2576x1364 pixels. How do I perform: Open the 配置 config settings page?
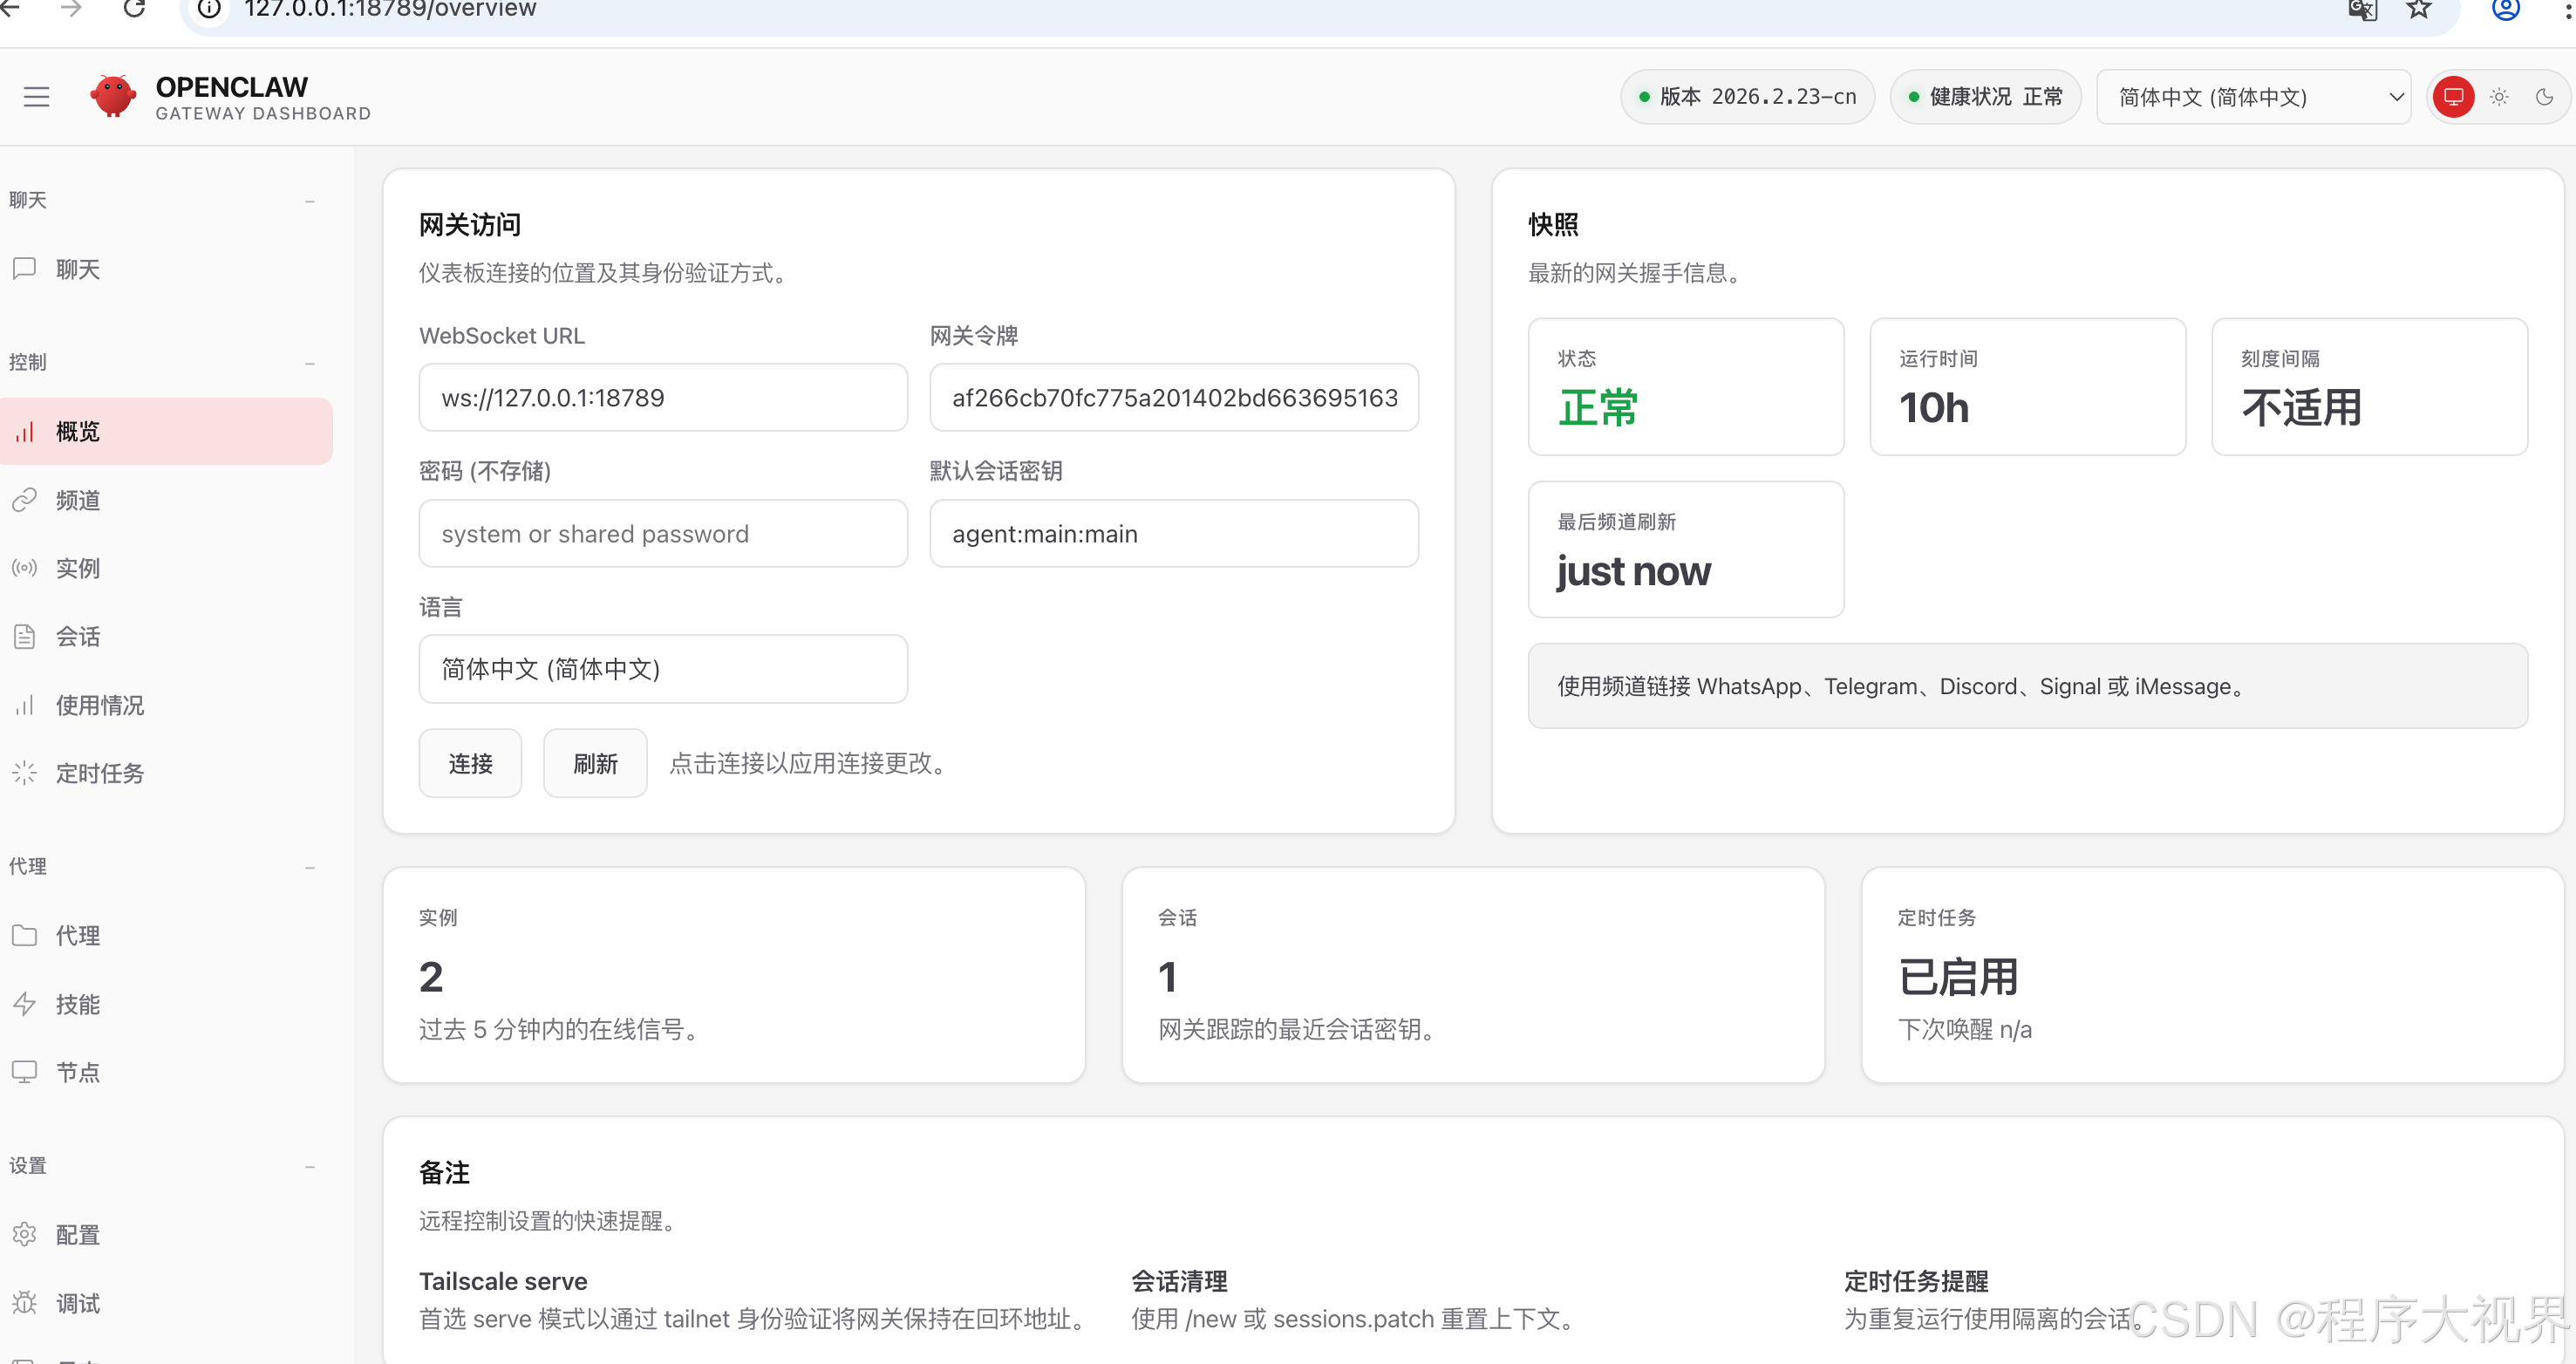pyautogui.click(x=78, y=1235)
